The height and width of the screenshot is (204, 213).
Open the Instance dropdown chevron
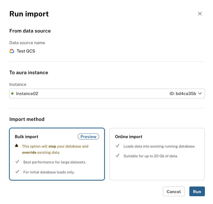tap(200, 93)
